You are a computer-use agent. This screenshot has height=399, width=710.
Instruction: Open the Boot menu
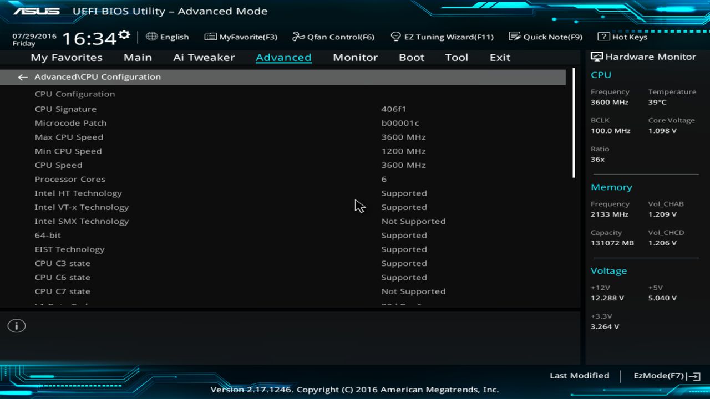coord(411,57)
